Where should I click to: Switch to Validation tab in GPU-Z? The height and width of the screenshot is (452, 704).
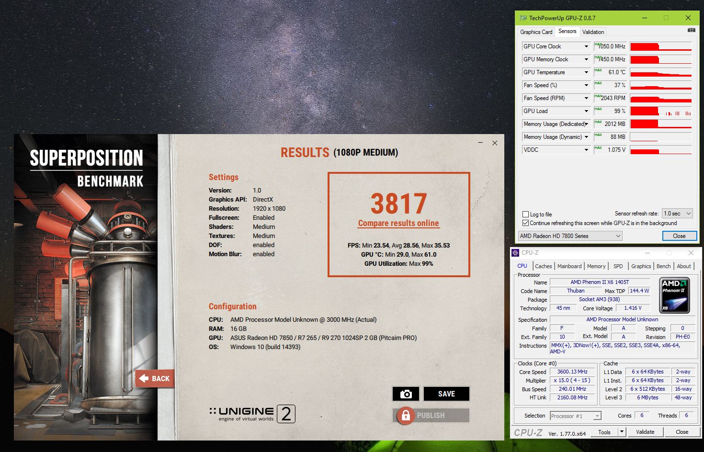tap(593, 32)
